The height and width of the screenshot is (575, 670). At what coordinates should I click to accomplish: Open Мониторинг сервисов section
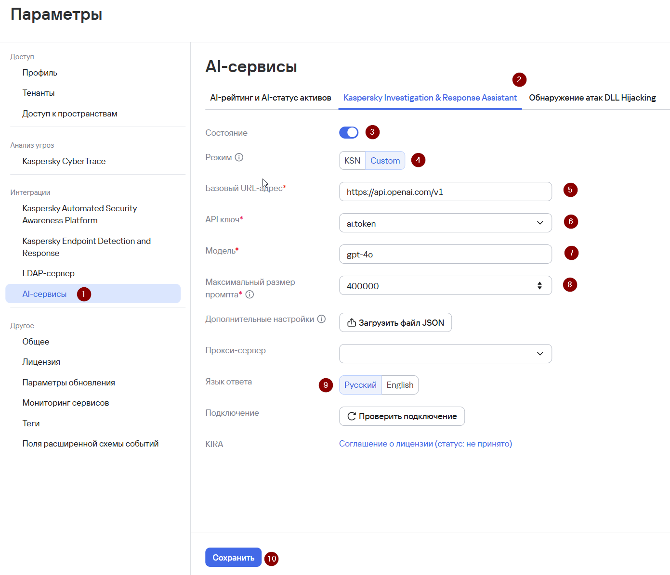66,403
